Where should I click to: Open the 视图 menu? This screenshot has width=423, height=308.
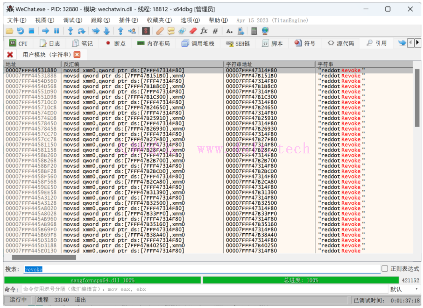tap(44, 20)
